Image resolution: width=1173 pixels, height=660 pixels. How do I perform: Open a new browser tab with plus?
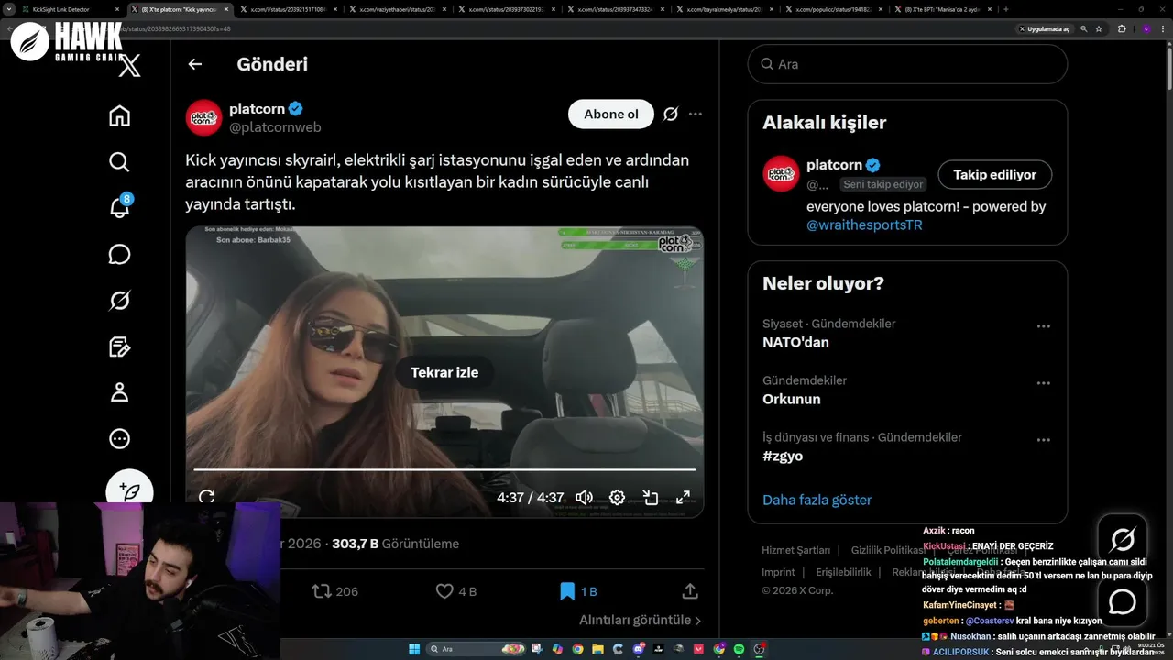1006,9
